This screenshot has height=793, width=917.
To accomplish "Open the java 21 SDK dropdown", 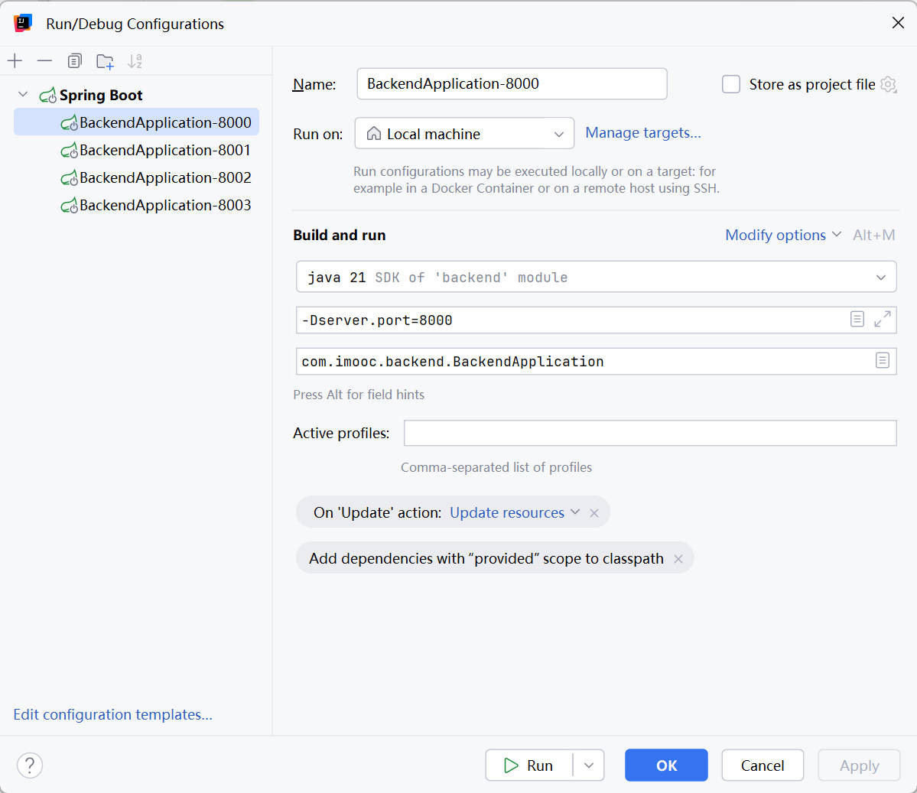I will (x=596, y=277).
